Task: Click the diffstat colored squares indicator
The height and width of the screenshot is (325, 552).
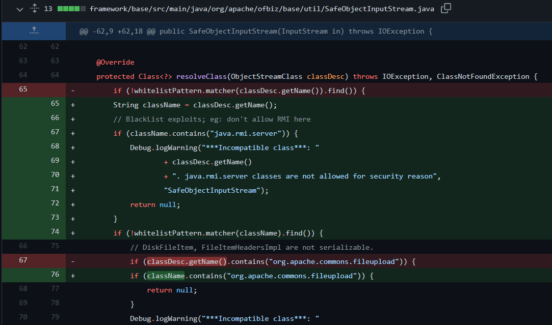Action: click(x=71, y=9)
